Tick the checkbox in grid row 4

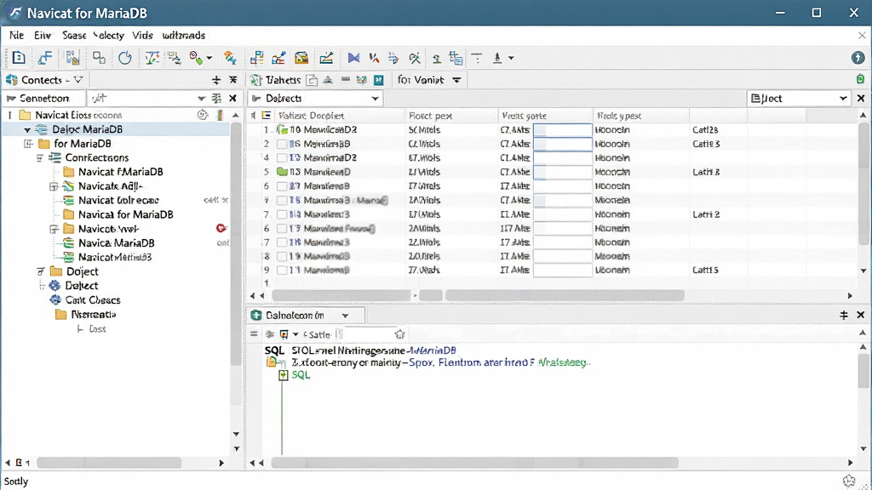(281, 157)
